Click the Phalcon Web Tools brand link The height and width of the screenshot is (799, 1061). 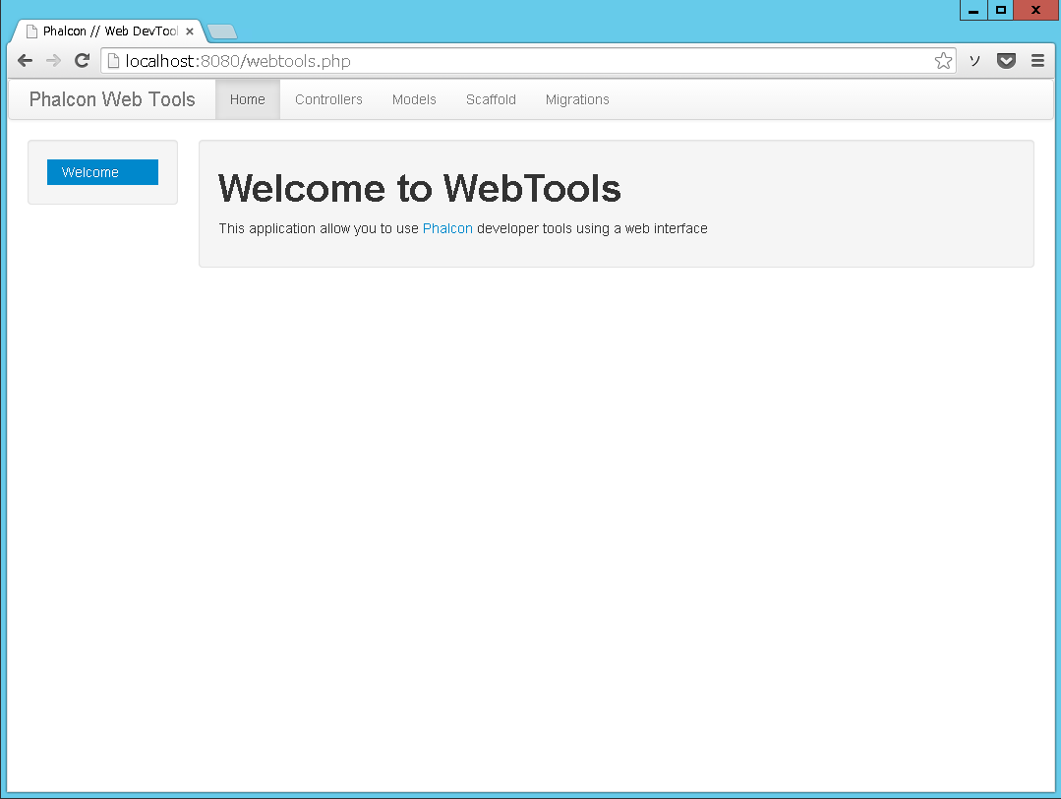[x=112, y=99]
